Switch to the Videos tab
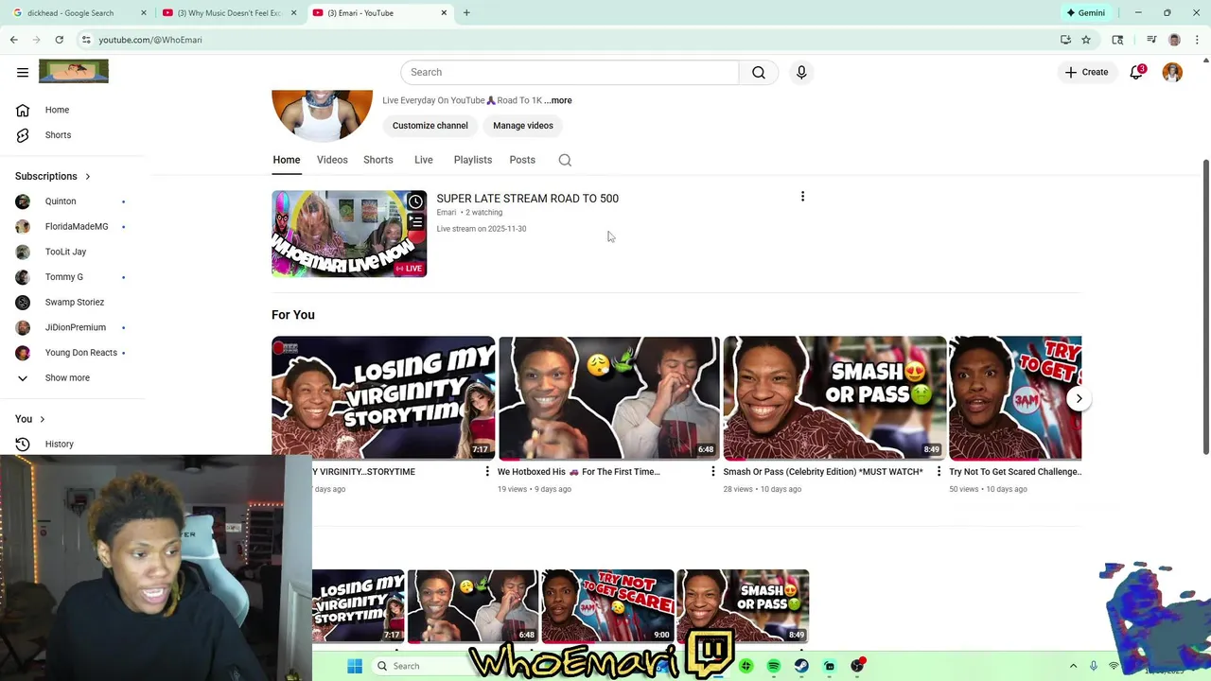 (332, 160)
